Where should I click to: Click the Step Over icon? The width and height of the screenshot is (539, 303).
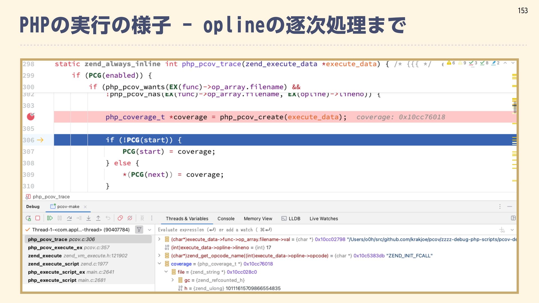coord(69,218)
